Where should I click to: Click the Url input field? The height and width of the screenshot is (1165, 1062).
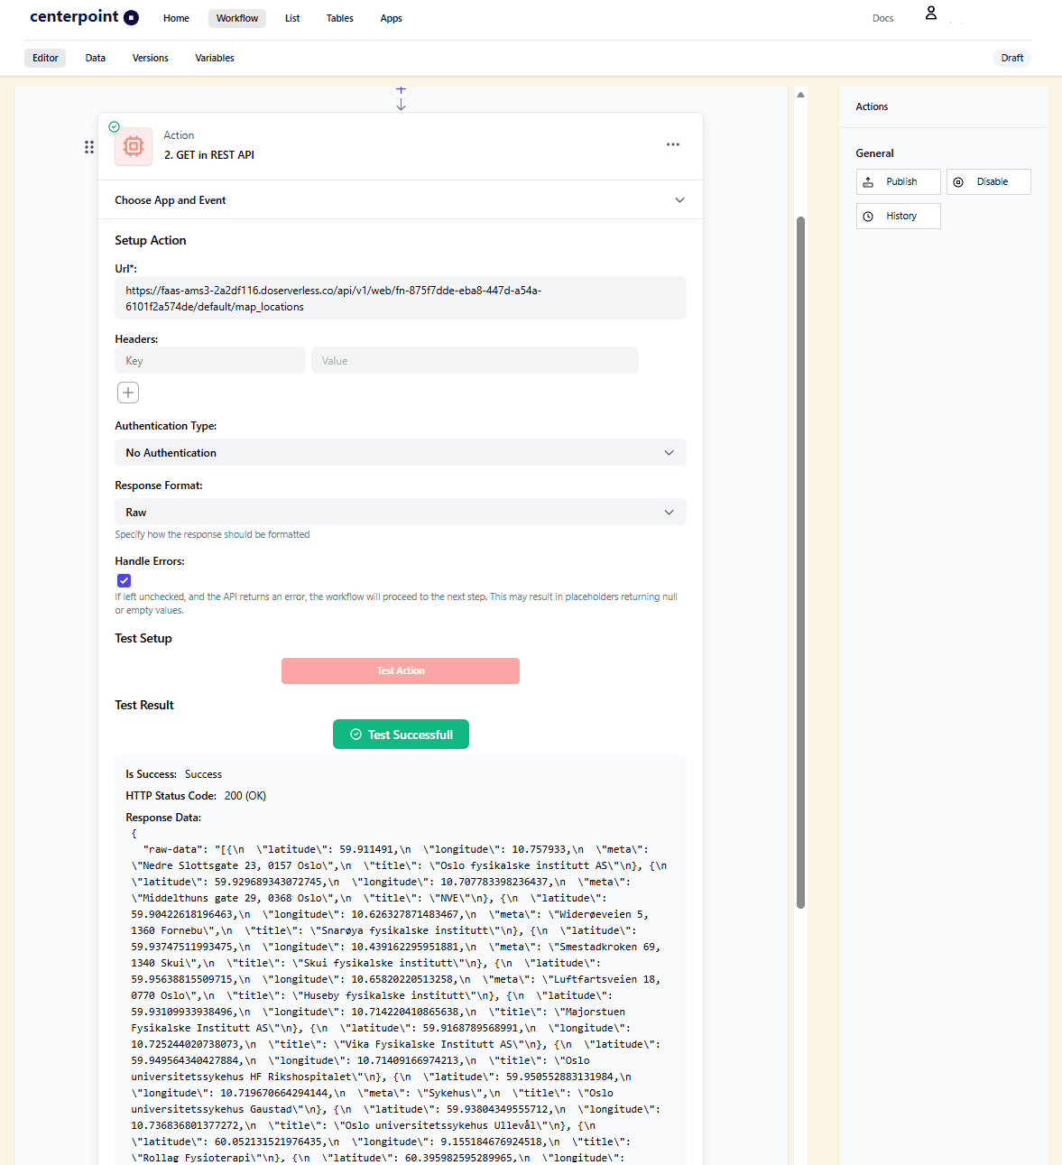point(401,298)
